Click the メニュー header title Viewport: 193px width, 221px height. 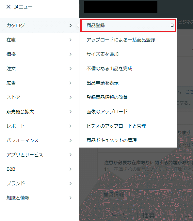click(23, 7)
